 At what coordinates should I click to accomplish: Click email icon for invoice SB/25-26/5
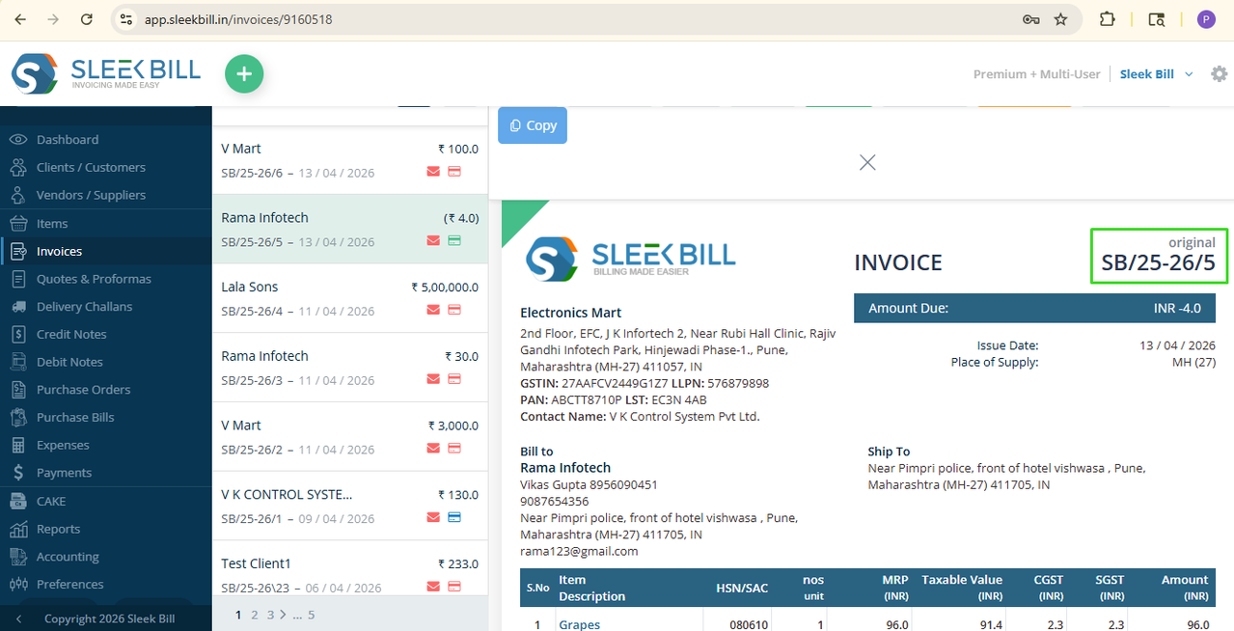[433, 240]
